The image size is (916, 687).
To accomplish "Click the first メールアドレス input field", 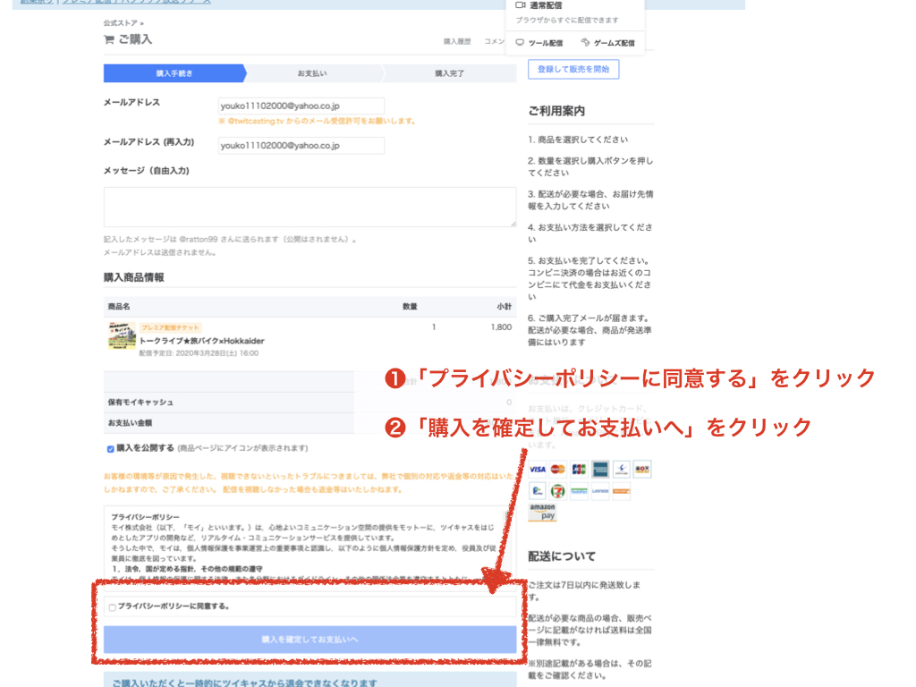I will coord(301,106).
